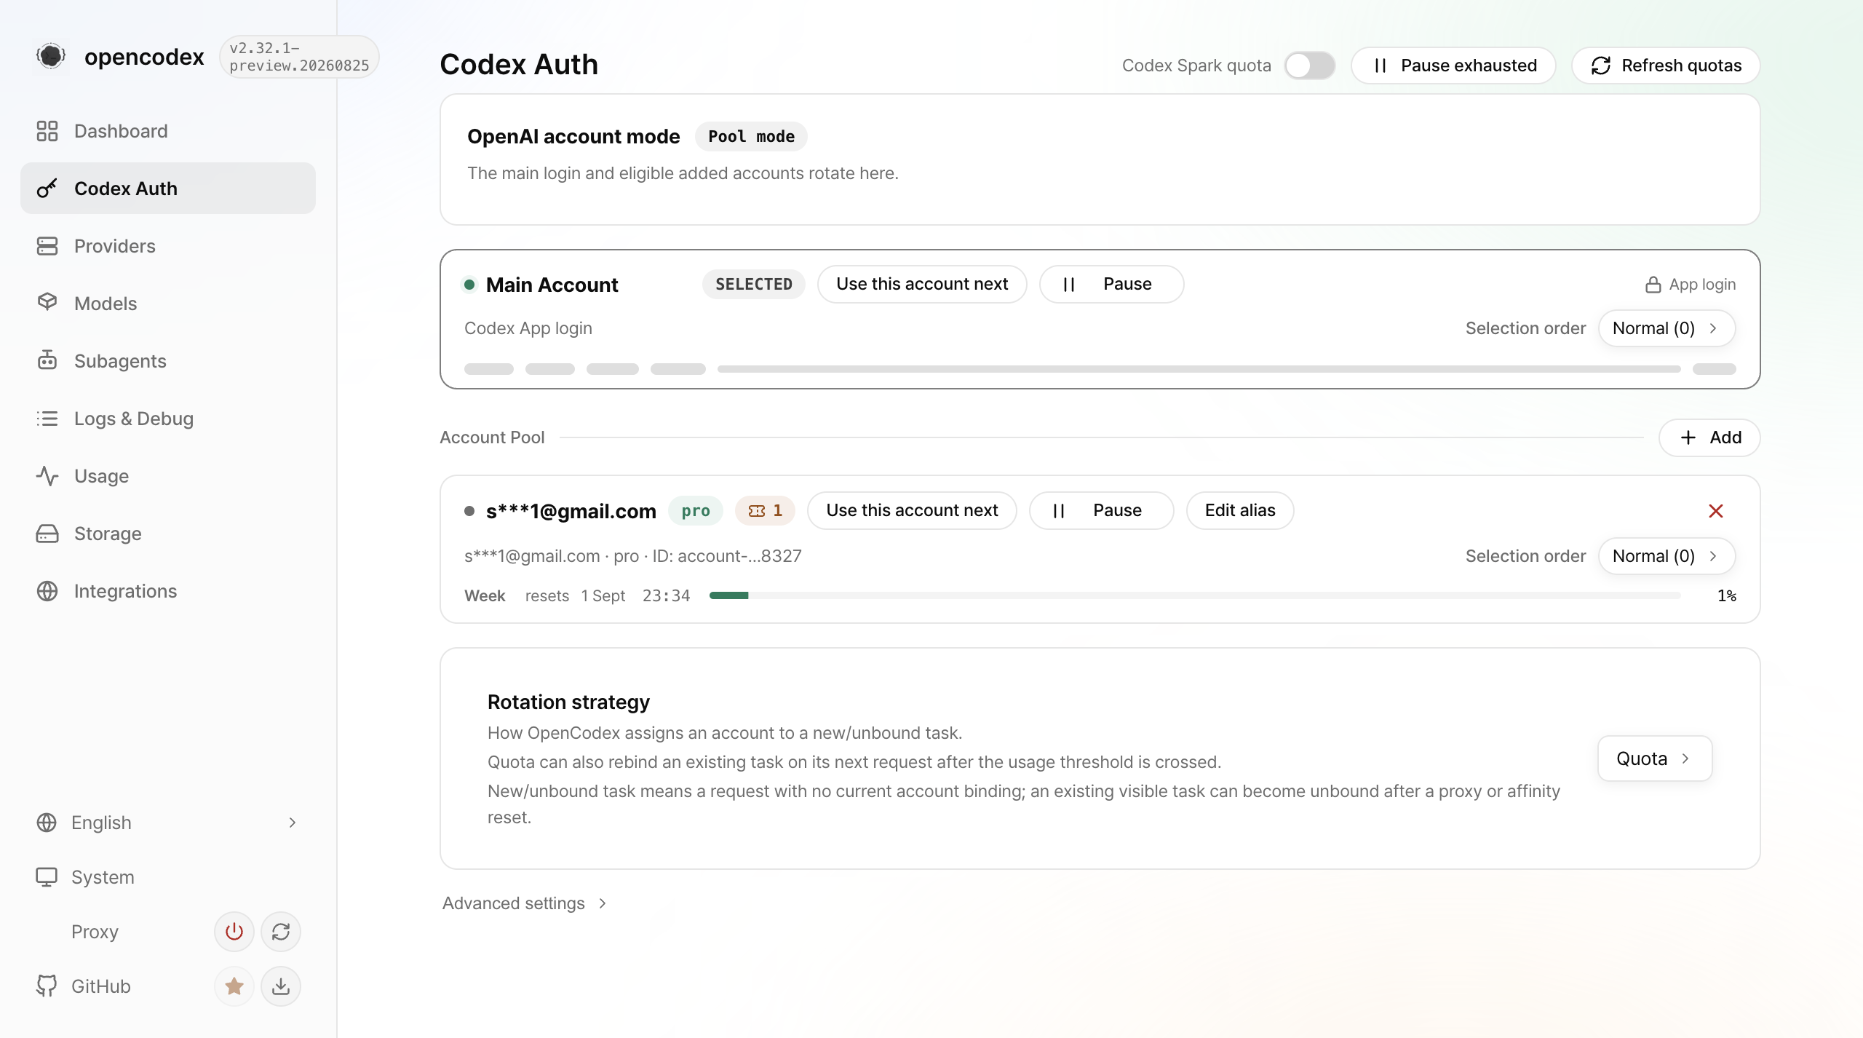Click the Codex Auth sidebar item
1863x1038 pixels.
point(168,189)
